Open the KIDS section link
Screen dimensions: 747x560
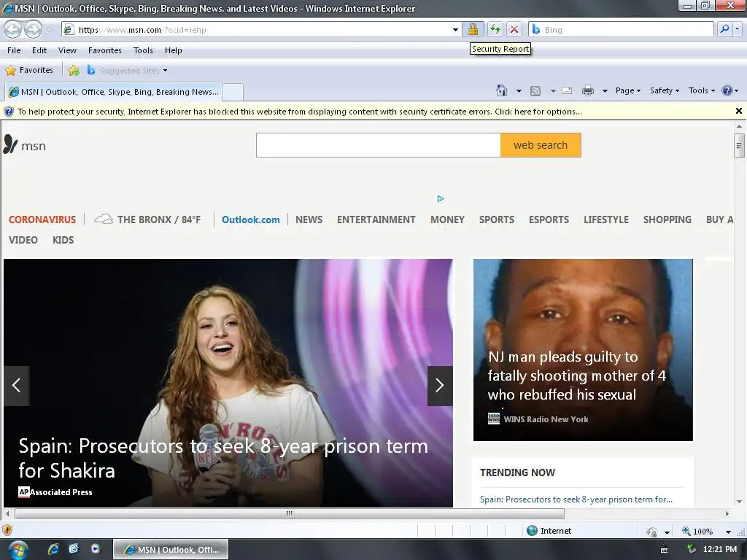[63, 240]
